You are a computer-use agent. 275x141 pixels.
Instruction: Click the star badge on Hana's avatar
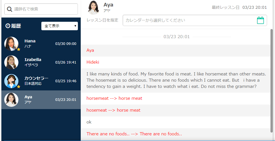19,49
